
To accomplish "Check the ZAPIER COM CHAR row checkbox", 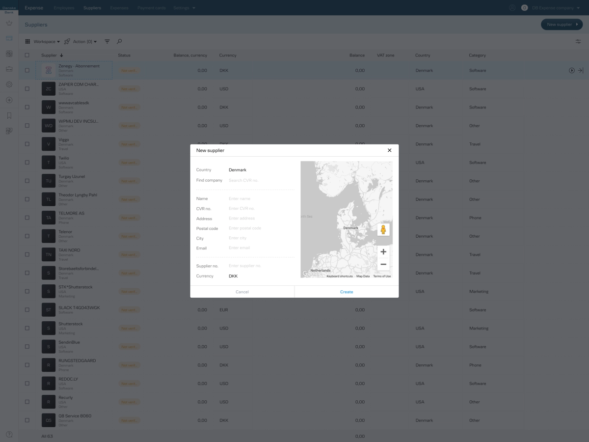I will (x=27, y=89).
